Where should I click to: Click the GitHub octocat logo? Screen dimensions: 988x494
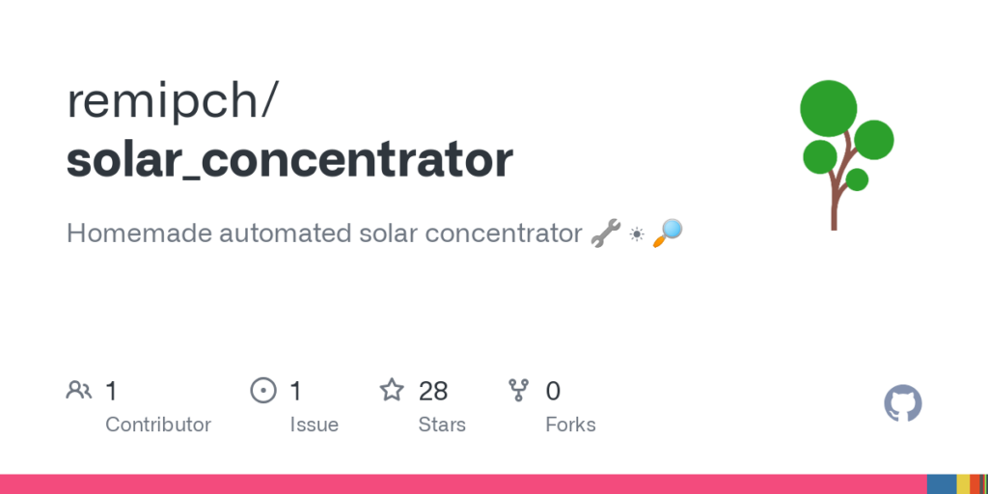[903, 403]
